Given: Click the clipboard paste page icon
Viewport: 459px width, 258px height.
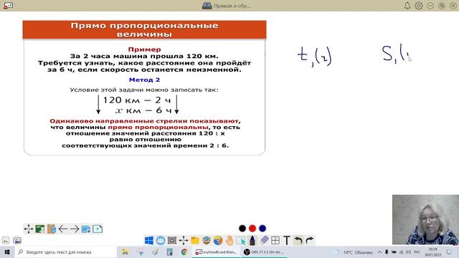Looking at the screenshot, I should pos(52,229).
